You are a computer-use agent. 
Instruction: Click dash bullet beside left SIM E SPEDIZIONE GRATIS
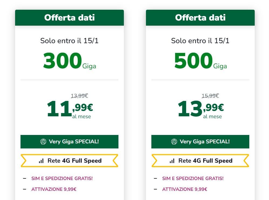pos(25,178)
